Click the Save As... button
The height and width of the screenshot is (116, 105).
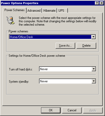tap(65, 46)
